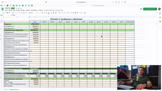Open the cell fill color picker
Viewport: 162px width, 91px height.
click(x=51, y=13)
